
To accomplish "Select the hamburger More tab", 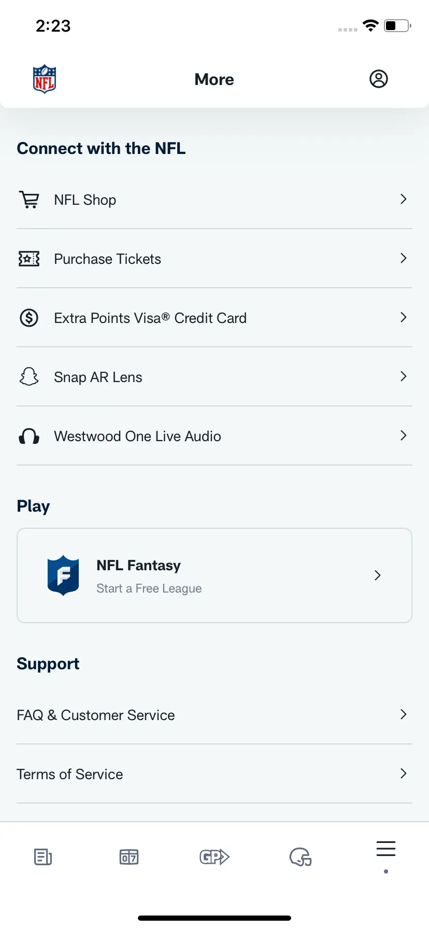I will coord(386,849).
